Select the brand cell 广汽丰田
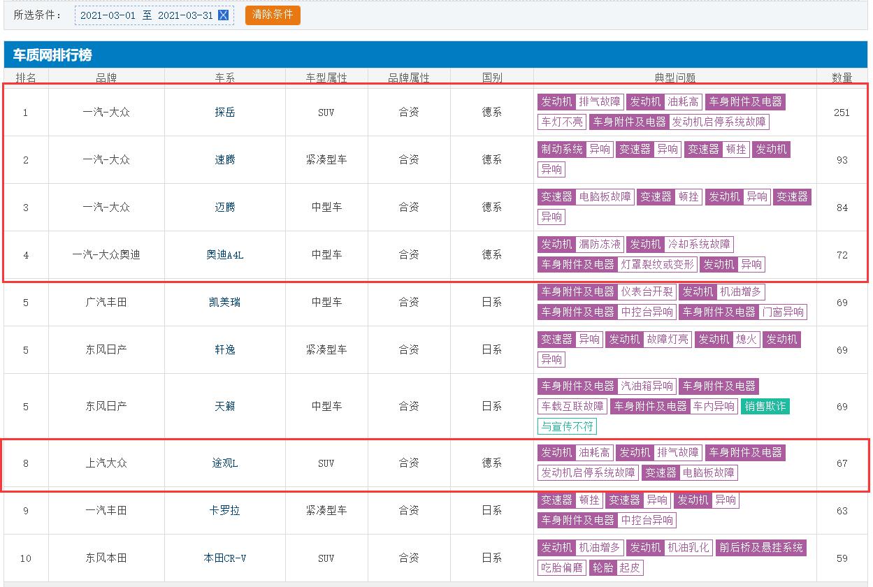Image resolution: width=873 pixels, height=587 pixels. tap(106, 303)
